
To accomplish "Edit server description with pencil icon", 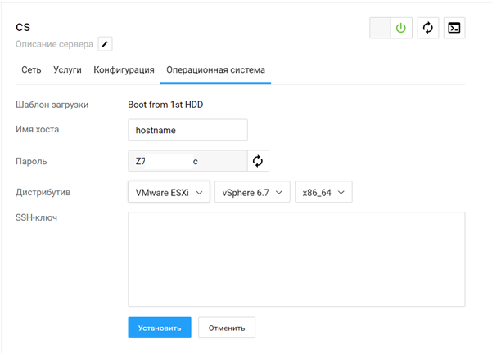I will (x=106, y=43).
